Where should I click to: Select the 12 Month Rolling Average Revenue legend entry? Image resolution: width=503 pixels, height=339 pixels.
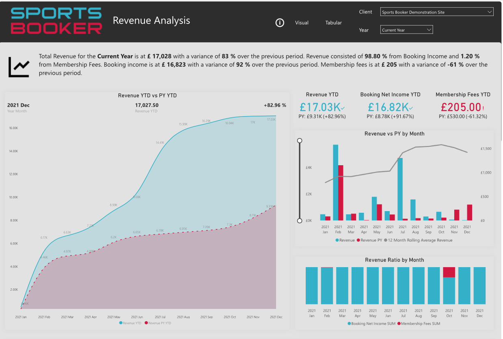pyautogui.click(x=418, y=240)
